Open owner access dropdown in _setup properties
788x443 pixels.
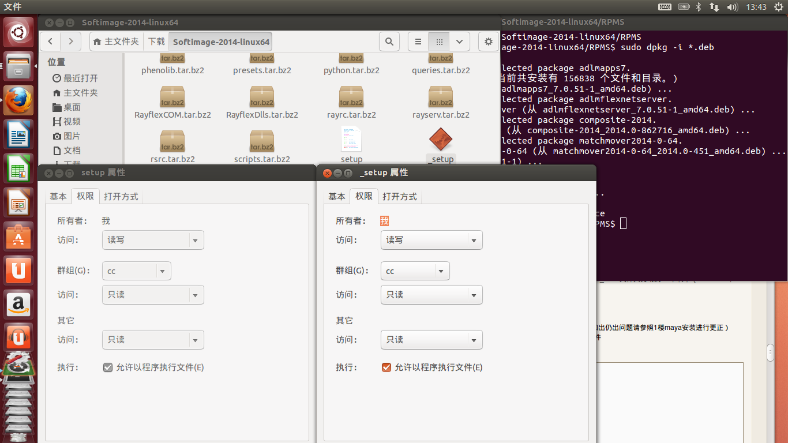tap(431, 240)
